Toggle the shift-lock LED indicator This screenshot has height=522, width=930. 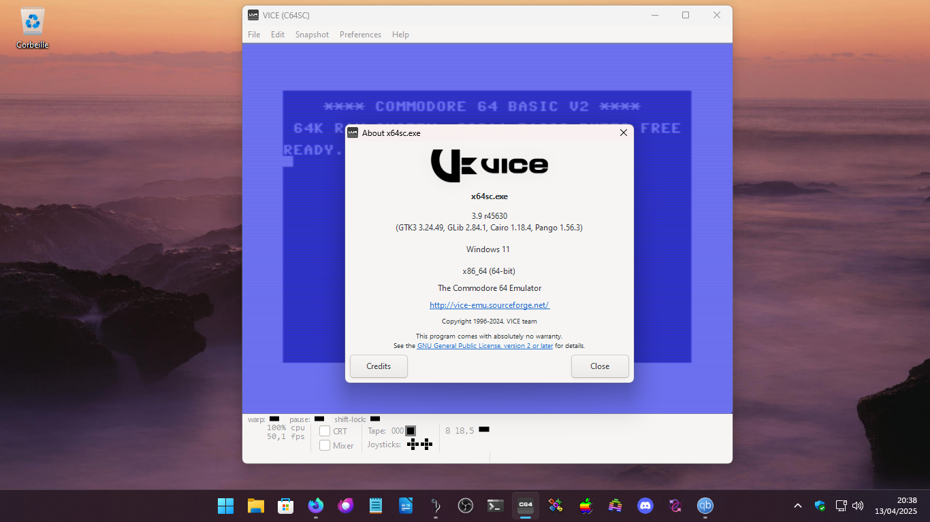[375, 419]
